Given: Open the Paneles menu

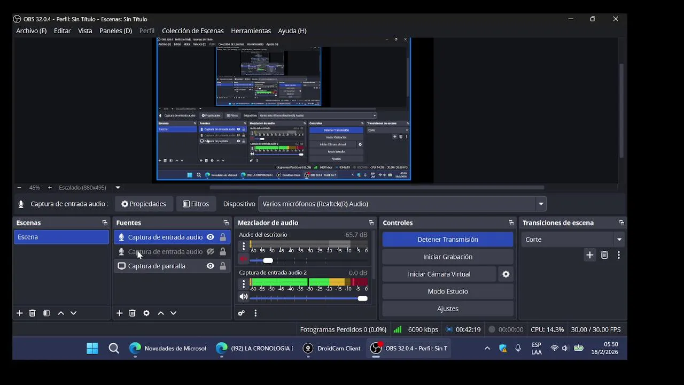Looking at the screenshot, I should pyautogui.click(x=116, y=31).
